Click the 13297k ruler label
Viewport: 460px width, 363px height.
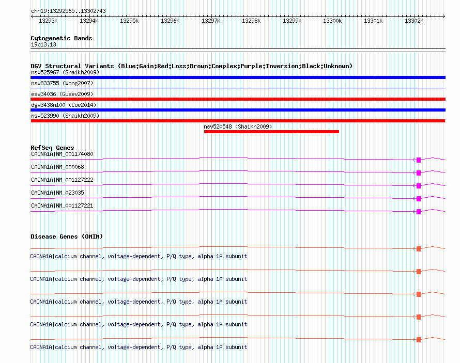[211, 21]
